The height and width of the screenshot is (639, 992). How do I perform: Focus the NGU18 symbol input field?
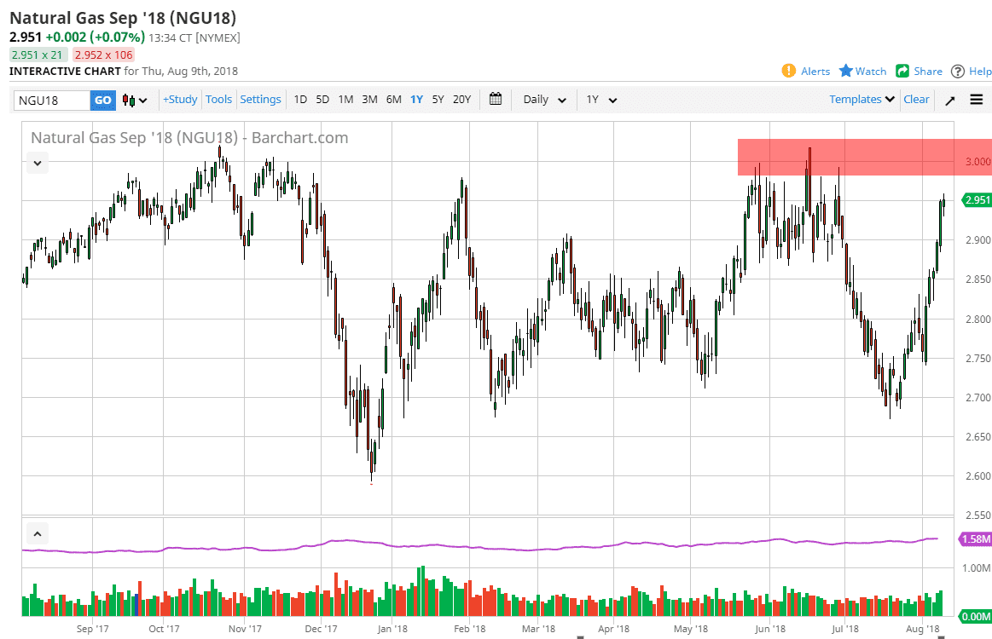tap(52, 100)
